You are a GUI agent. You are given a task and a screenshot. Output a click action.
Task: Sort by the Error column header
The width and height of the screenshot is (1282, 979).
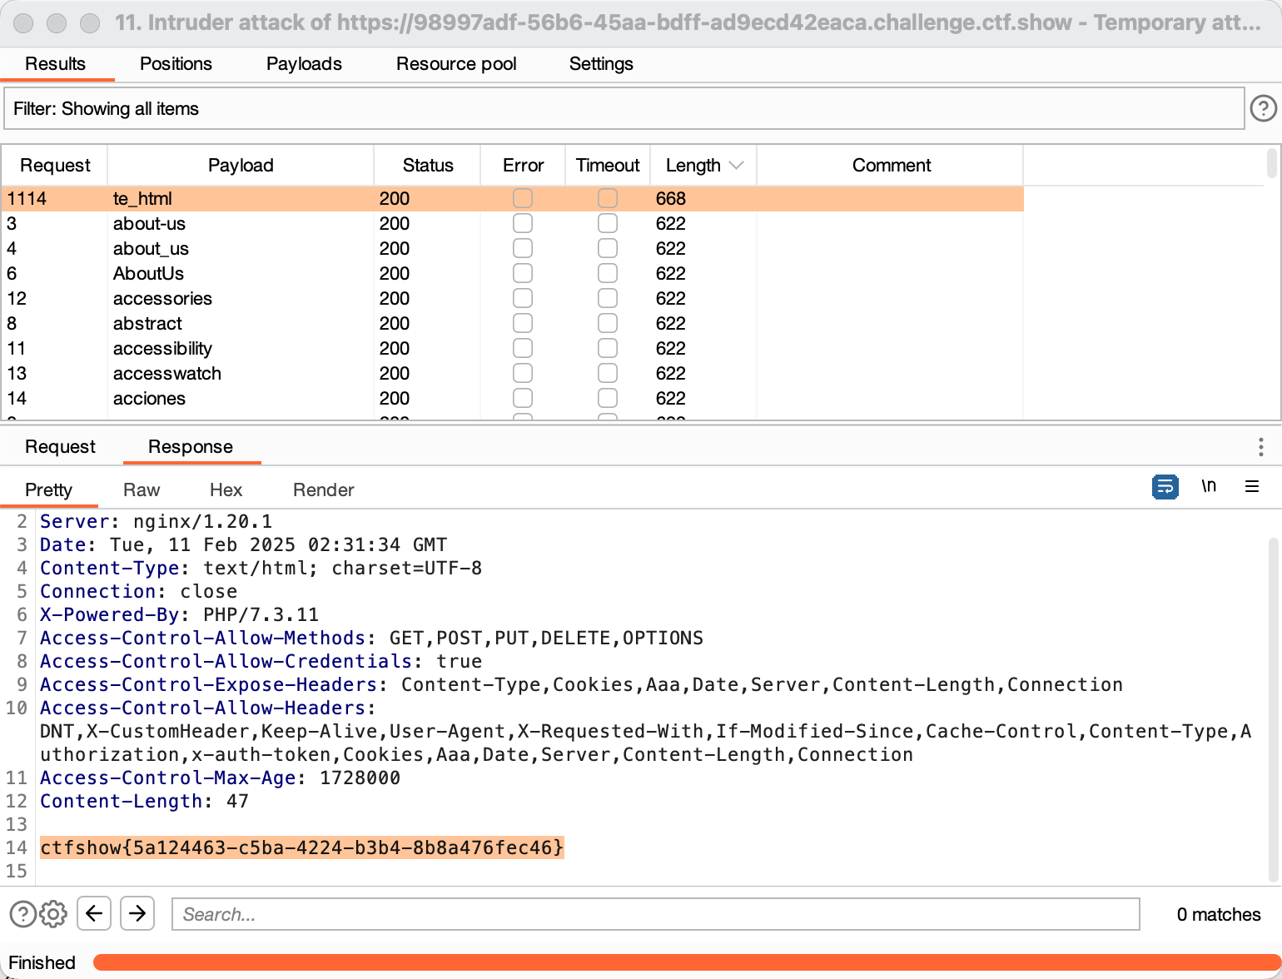[523, 165]
